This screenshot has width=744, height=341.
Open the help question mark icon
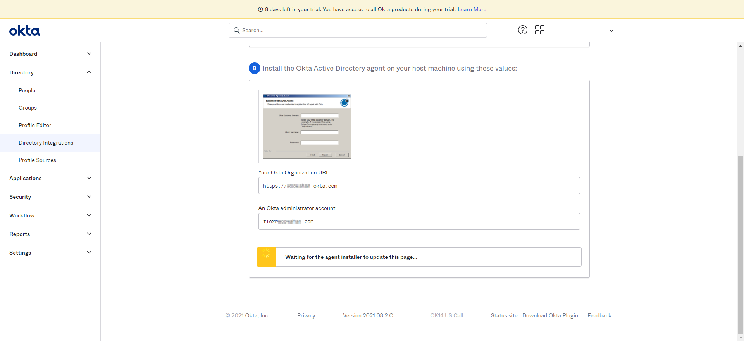(x=523, y=30)
